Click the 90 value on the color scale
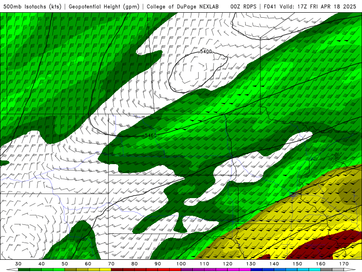 [157, 264]
